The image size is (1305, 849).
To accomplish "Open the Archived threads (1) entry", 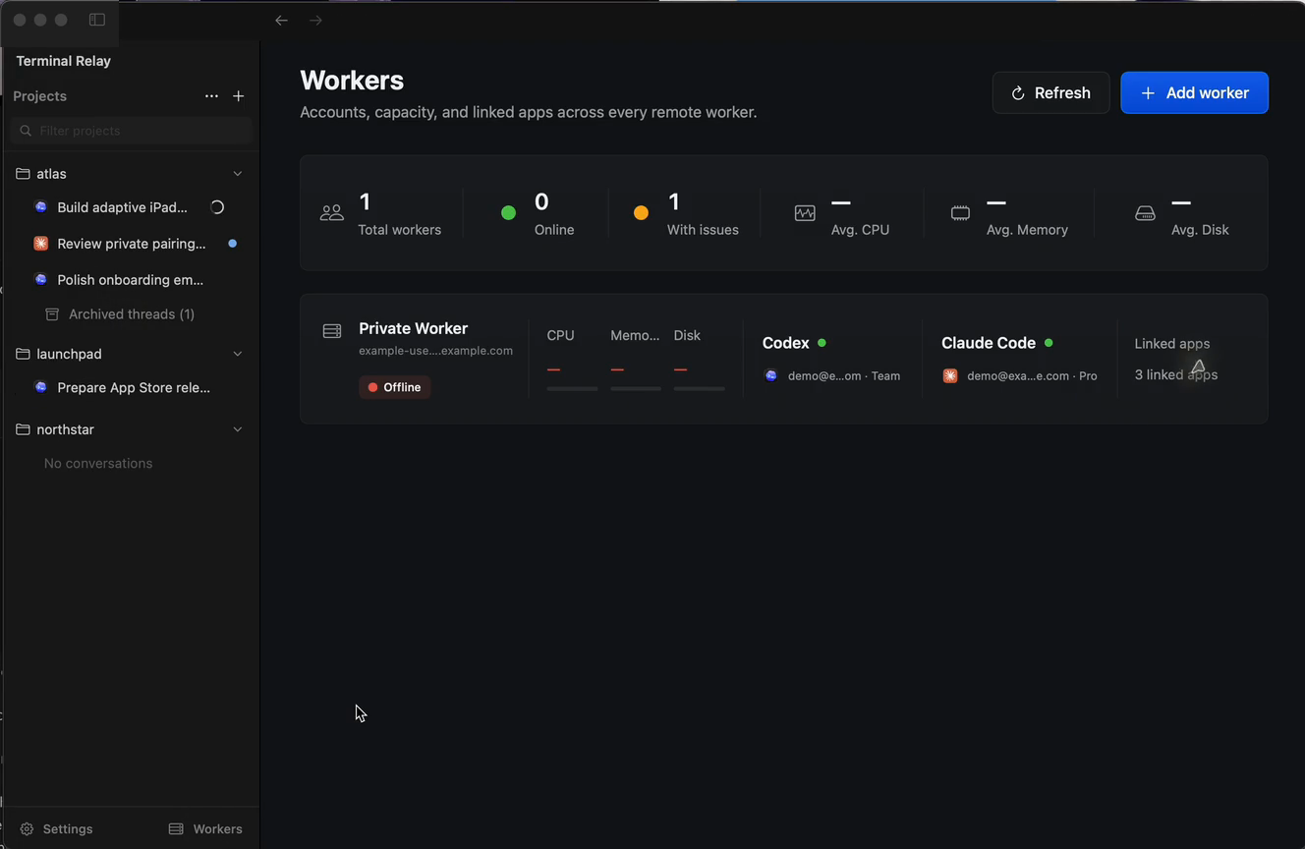I will pos(131,314).
